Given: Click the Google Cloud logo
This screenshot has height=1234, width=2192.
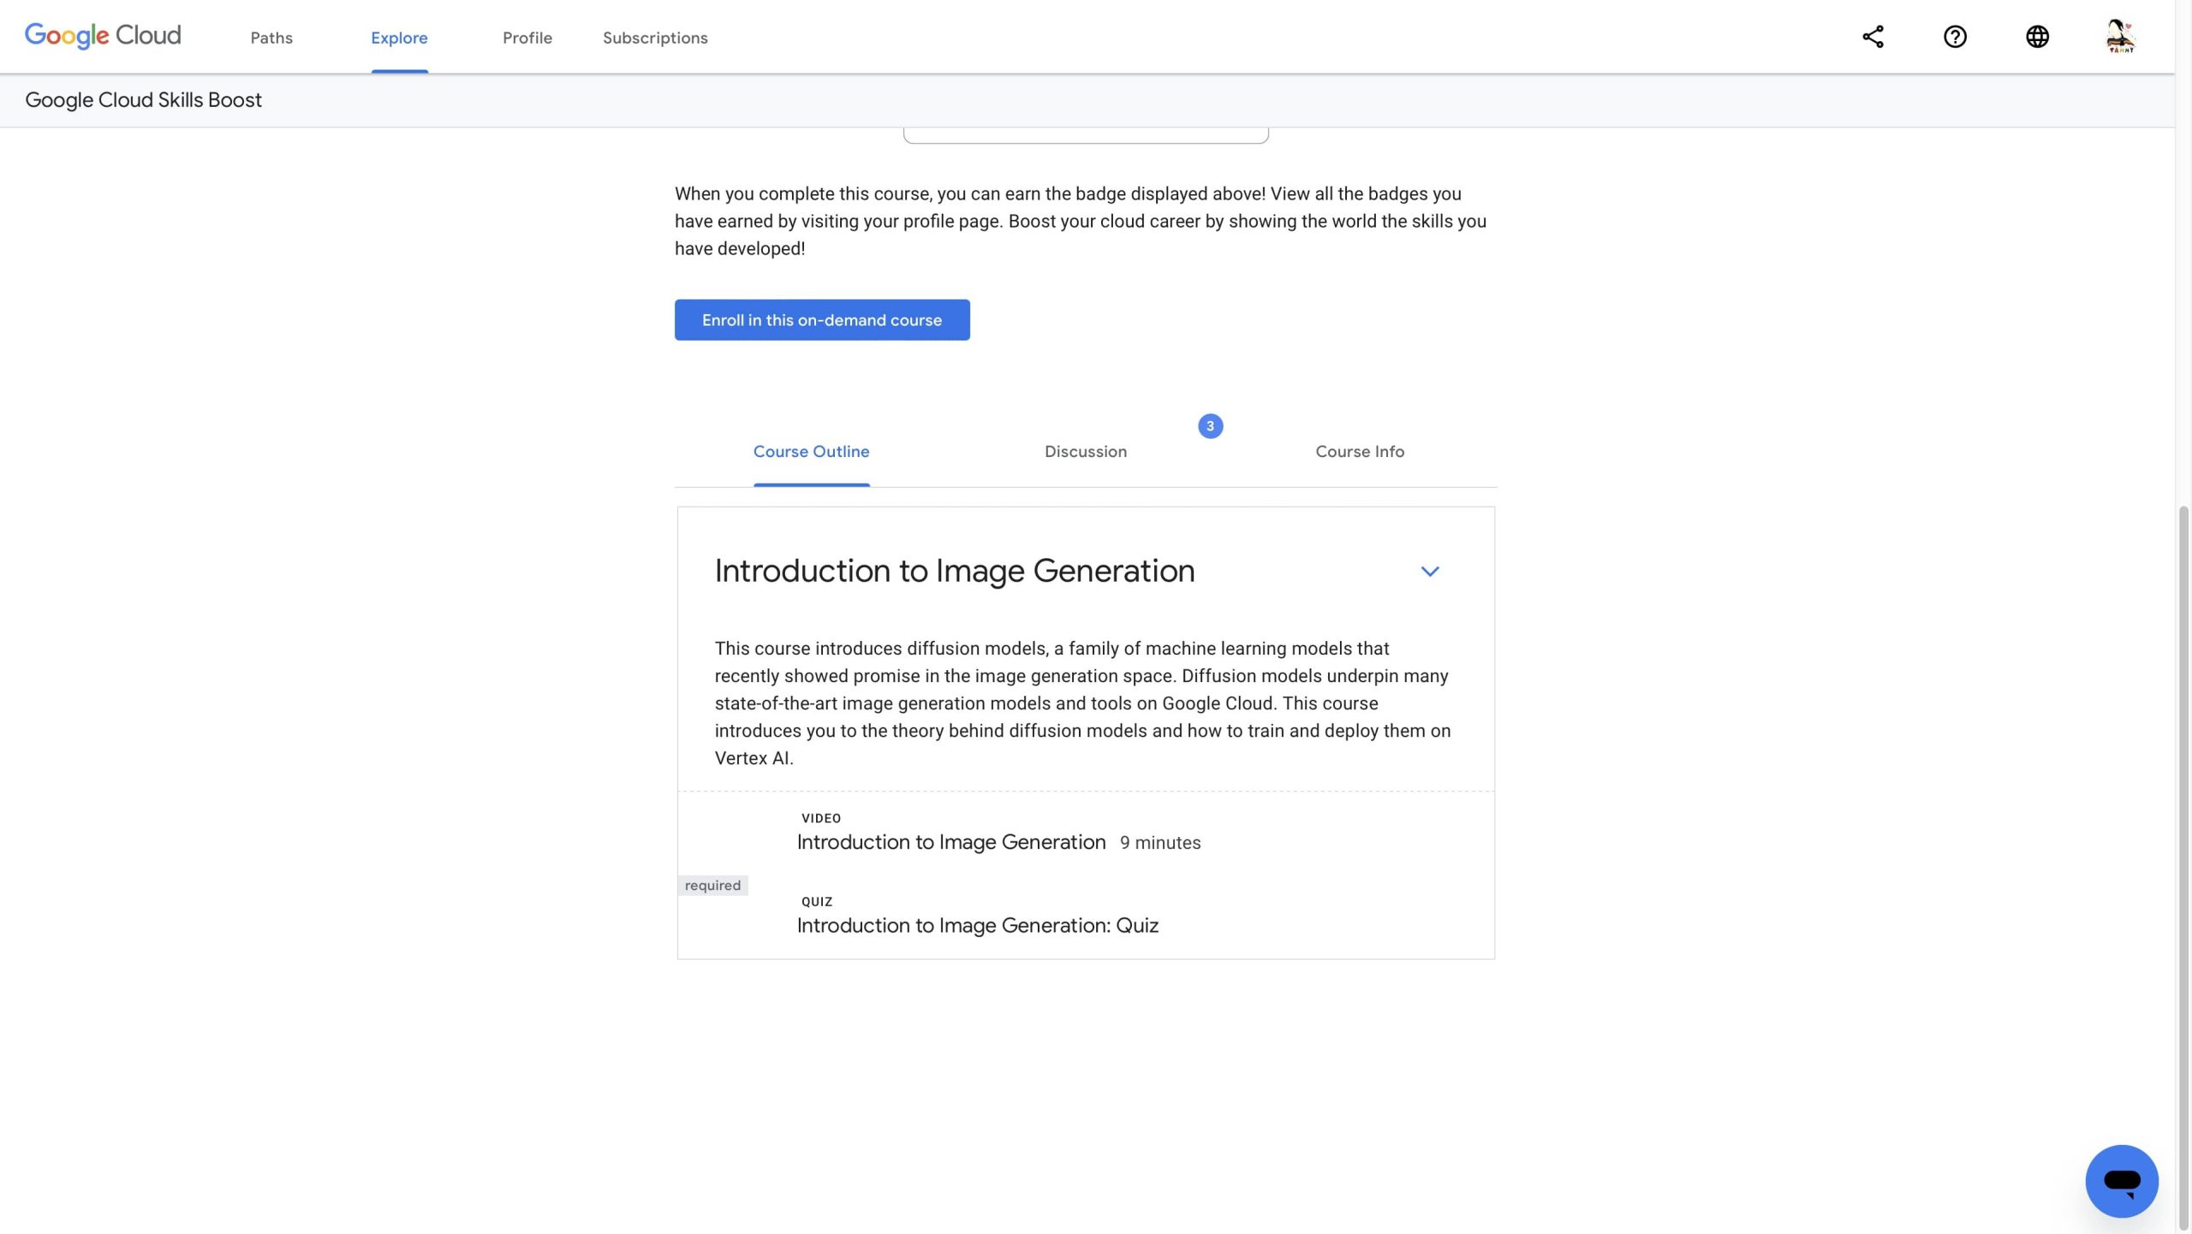Looking at the screenshot, I should pyautogui.click(x=103, y=35).
